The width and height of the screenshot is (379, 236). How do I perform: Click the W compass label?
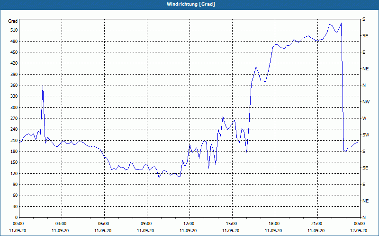[364, 118]
